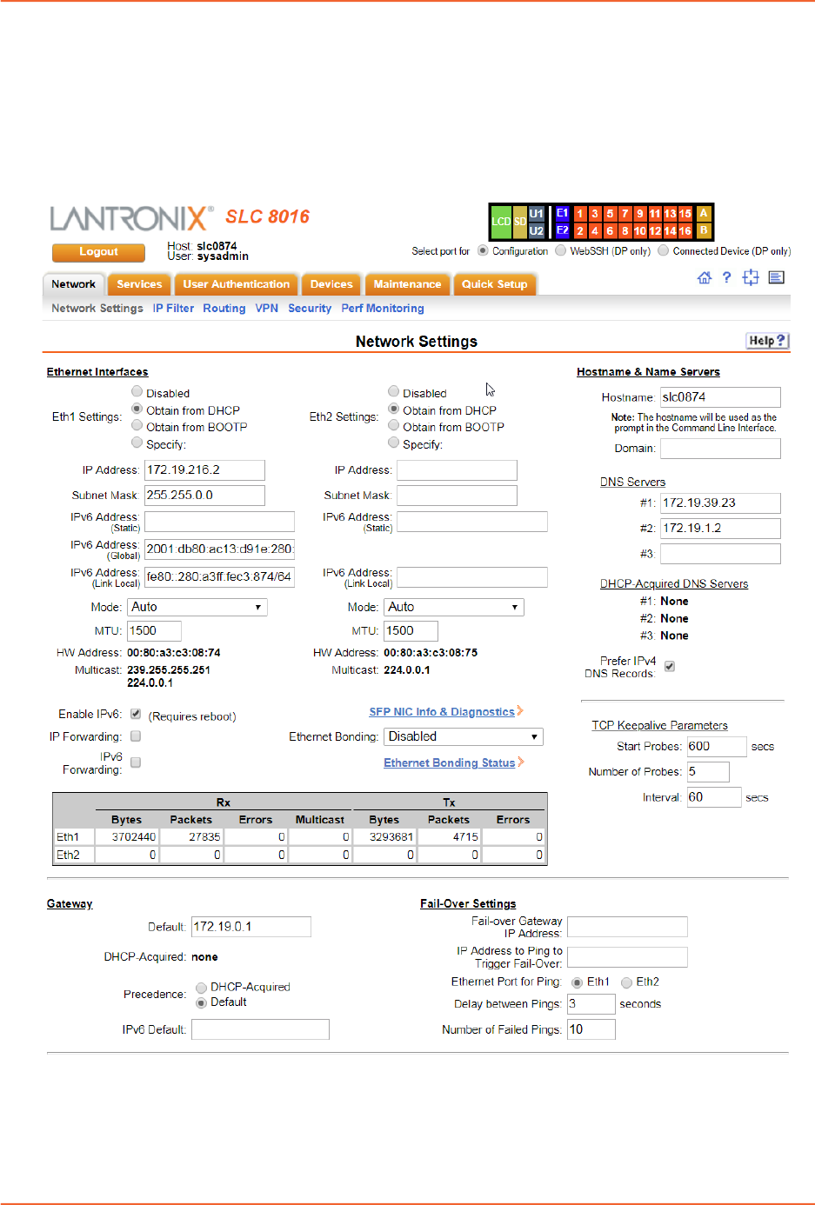This screenshot has height=1205, width=815.
Task: Click the Hostname input field
Action: tap(719, 397)
